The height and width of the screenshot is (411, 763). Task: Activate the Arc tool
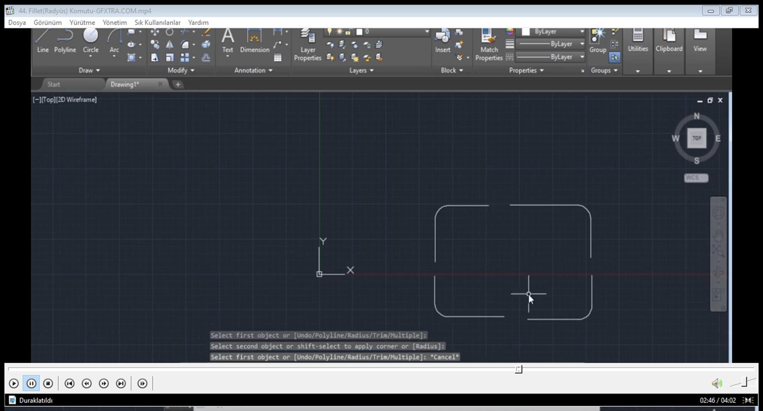[x=114, y=41]
